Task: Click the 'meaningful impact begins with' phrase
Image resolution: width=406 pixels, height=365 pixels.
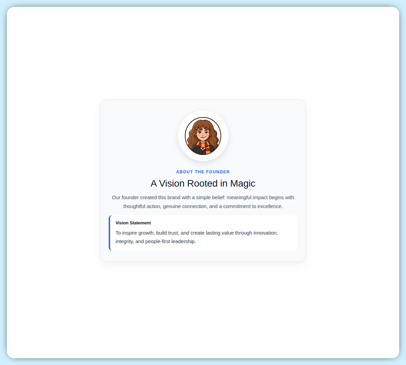Action: (x=260, y=197)
